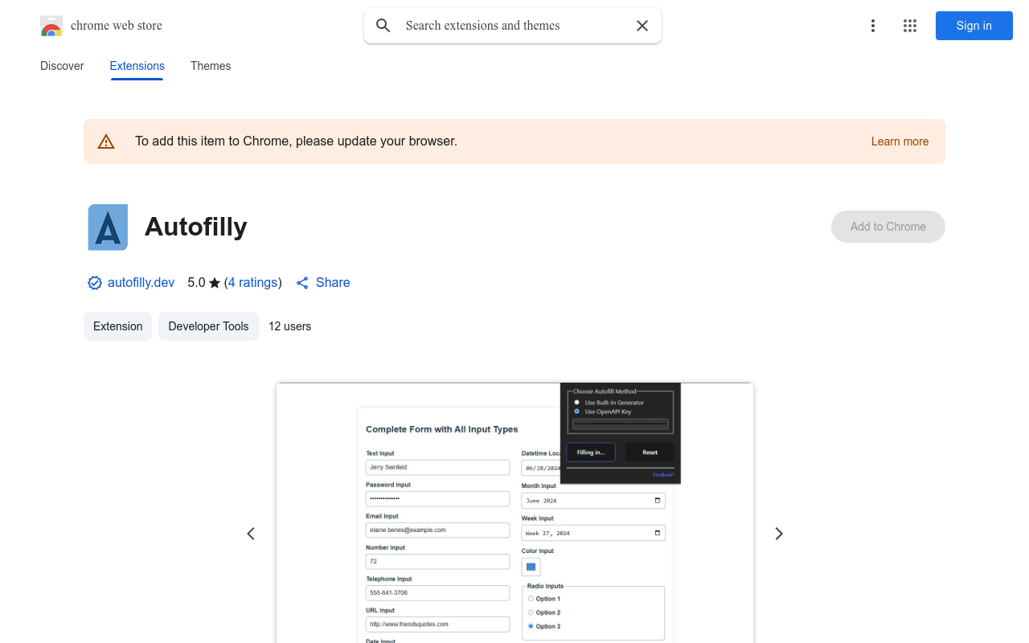
Task: Show the next screenshot with right arrow
Action: click(779, 534)
